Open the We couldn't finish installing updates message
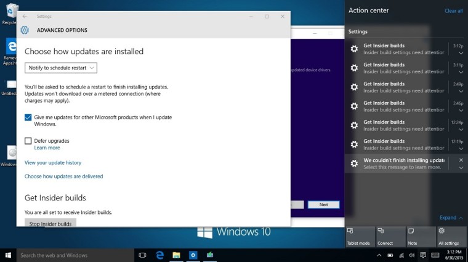 pyautogui.click(x=404, y=164)
